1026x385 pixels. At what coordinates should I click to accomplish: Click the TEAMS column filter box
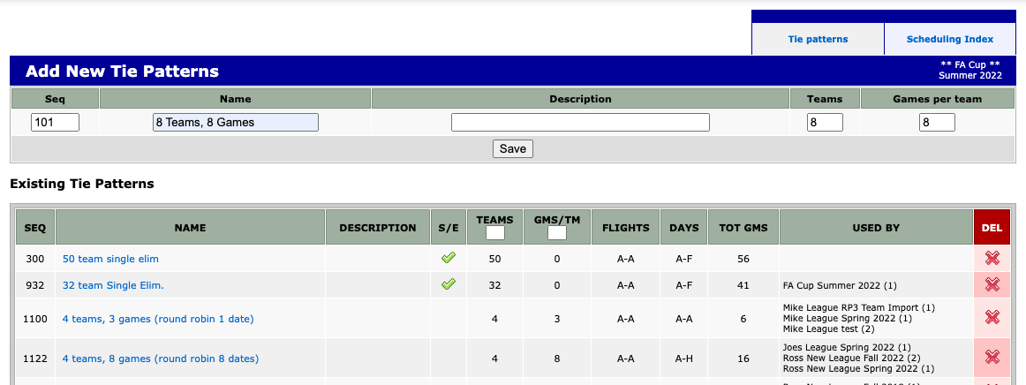[x=494, y=233]
